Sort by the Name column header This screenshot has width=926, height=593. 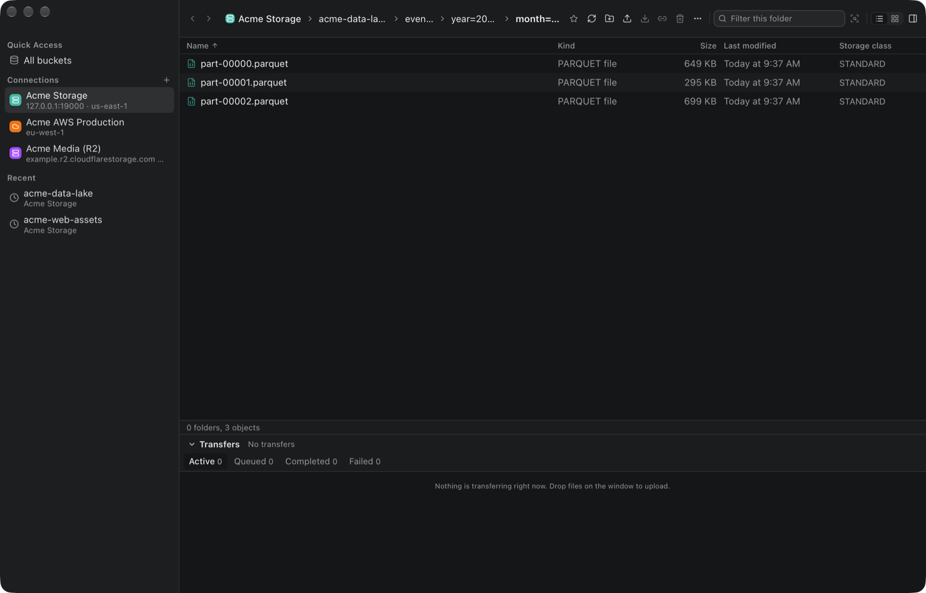click(x=202, y=46)
